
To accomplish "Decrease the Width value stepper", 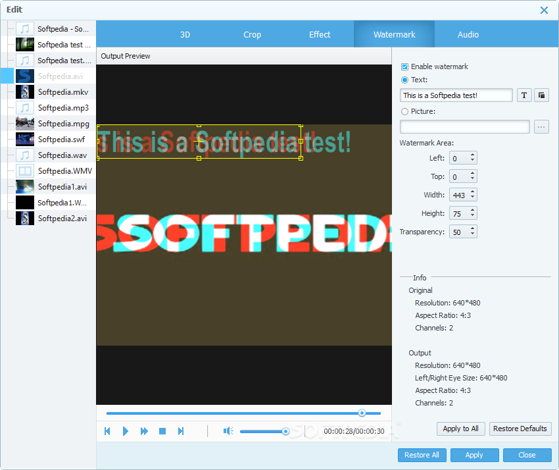I will [x=472, y=197].
